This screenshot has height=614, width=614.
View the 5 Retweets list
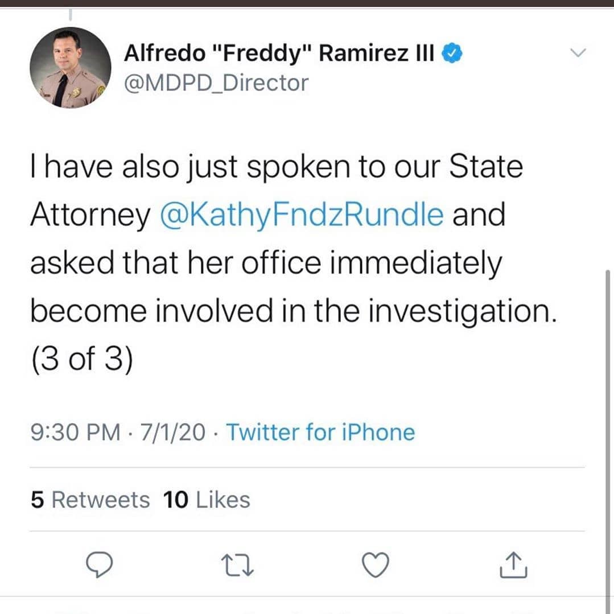[x=90, y=500]
